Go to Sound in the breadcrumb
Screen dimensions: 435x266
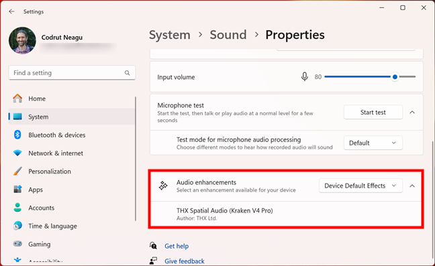(228, 35)
